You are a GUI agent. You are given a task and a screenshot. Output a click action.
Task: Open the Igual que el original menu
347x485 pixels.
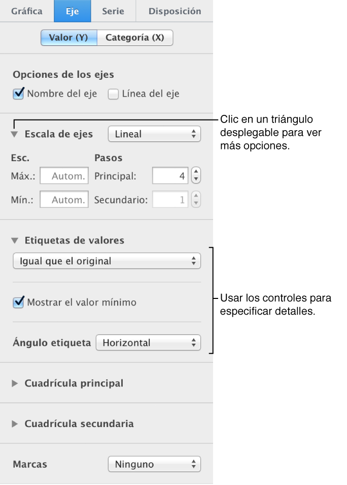[107, 260]
